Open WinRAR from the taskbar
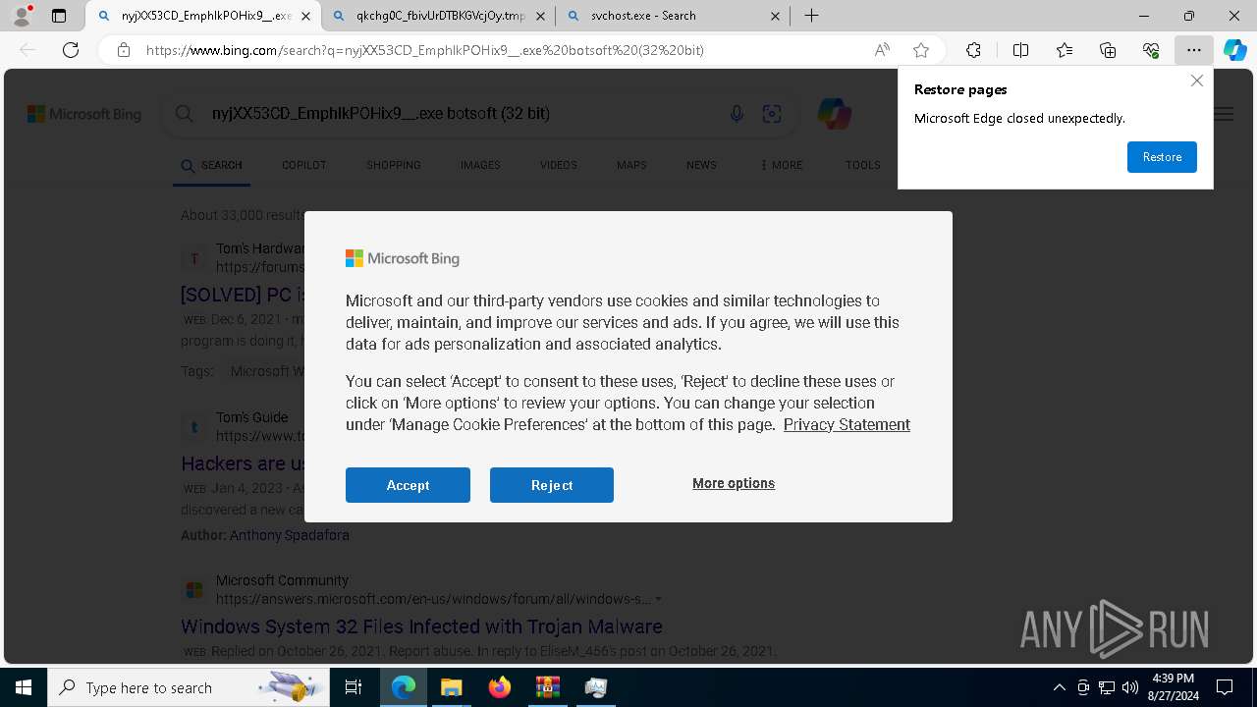1257x707 pixels. coord(547,687)
